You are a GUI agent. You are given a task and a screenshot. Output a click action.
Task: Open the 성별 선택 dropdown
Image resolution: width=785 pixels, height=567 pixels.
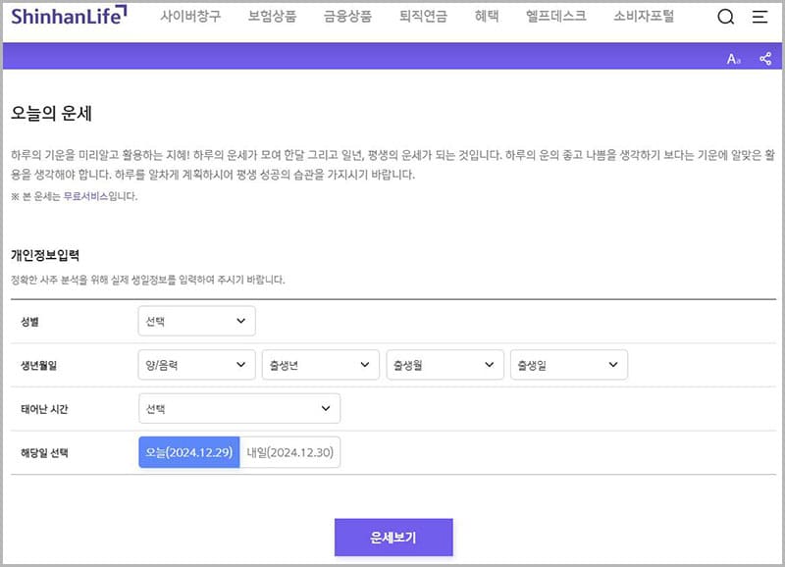point(196,320)
